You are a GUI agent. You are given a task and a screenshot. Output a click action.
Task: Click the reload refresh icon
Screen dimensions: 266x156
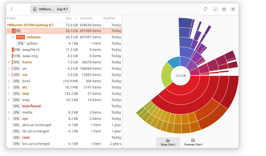coord(205,9)
